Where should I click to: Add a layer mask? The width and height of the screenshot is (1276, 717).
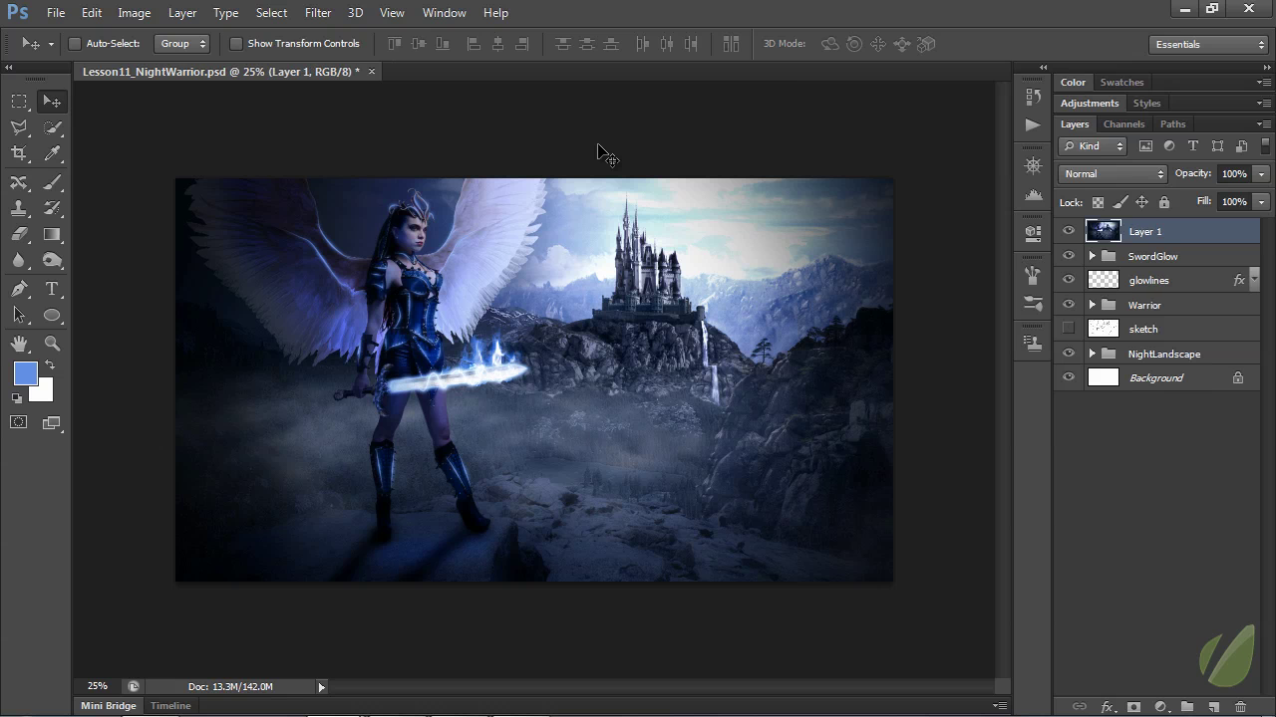coord(1133,706)
